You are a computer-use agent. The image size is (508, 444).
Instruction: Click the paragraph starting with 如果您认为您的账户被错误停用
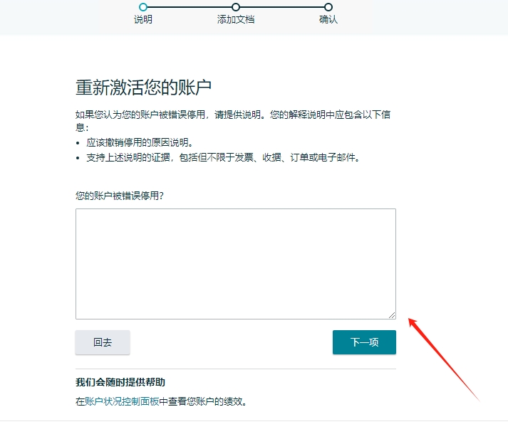tap(233, 121)
